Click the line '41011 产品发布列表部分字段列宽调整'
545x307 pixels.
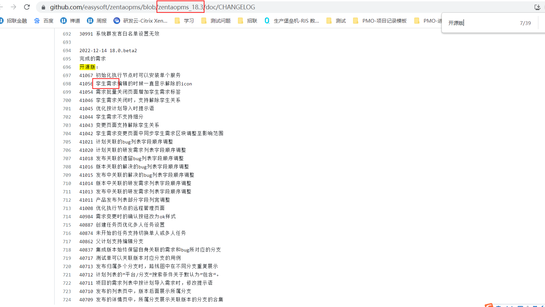(x=125, y=200)
